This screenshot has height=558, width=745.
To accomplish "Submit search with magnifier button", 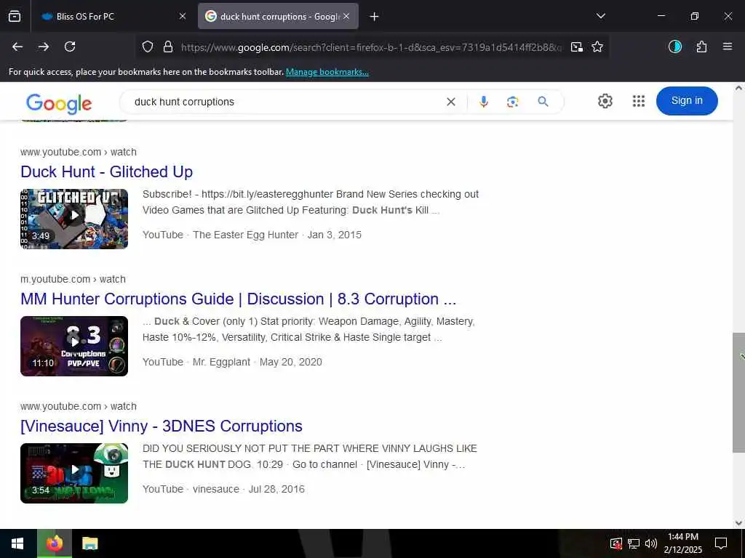I will pyautogui.click(x=543, y=102).
